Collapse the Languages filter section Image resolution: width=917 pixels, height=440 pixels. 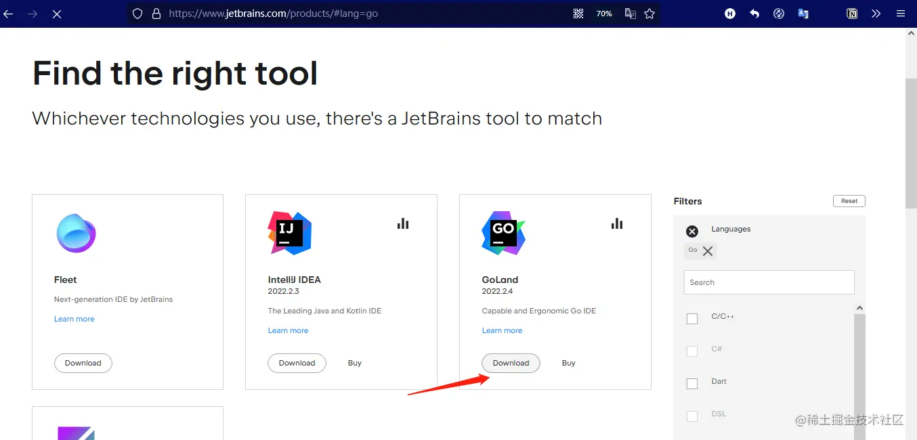[692, 232]
